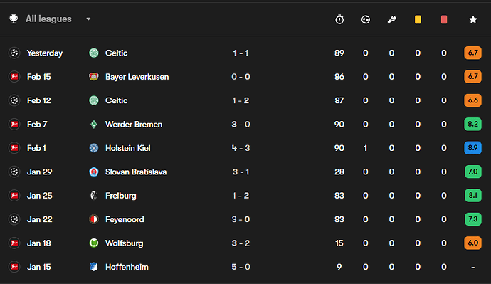Click the red card column icon

click(444, 19)
